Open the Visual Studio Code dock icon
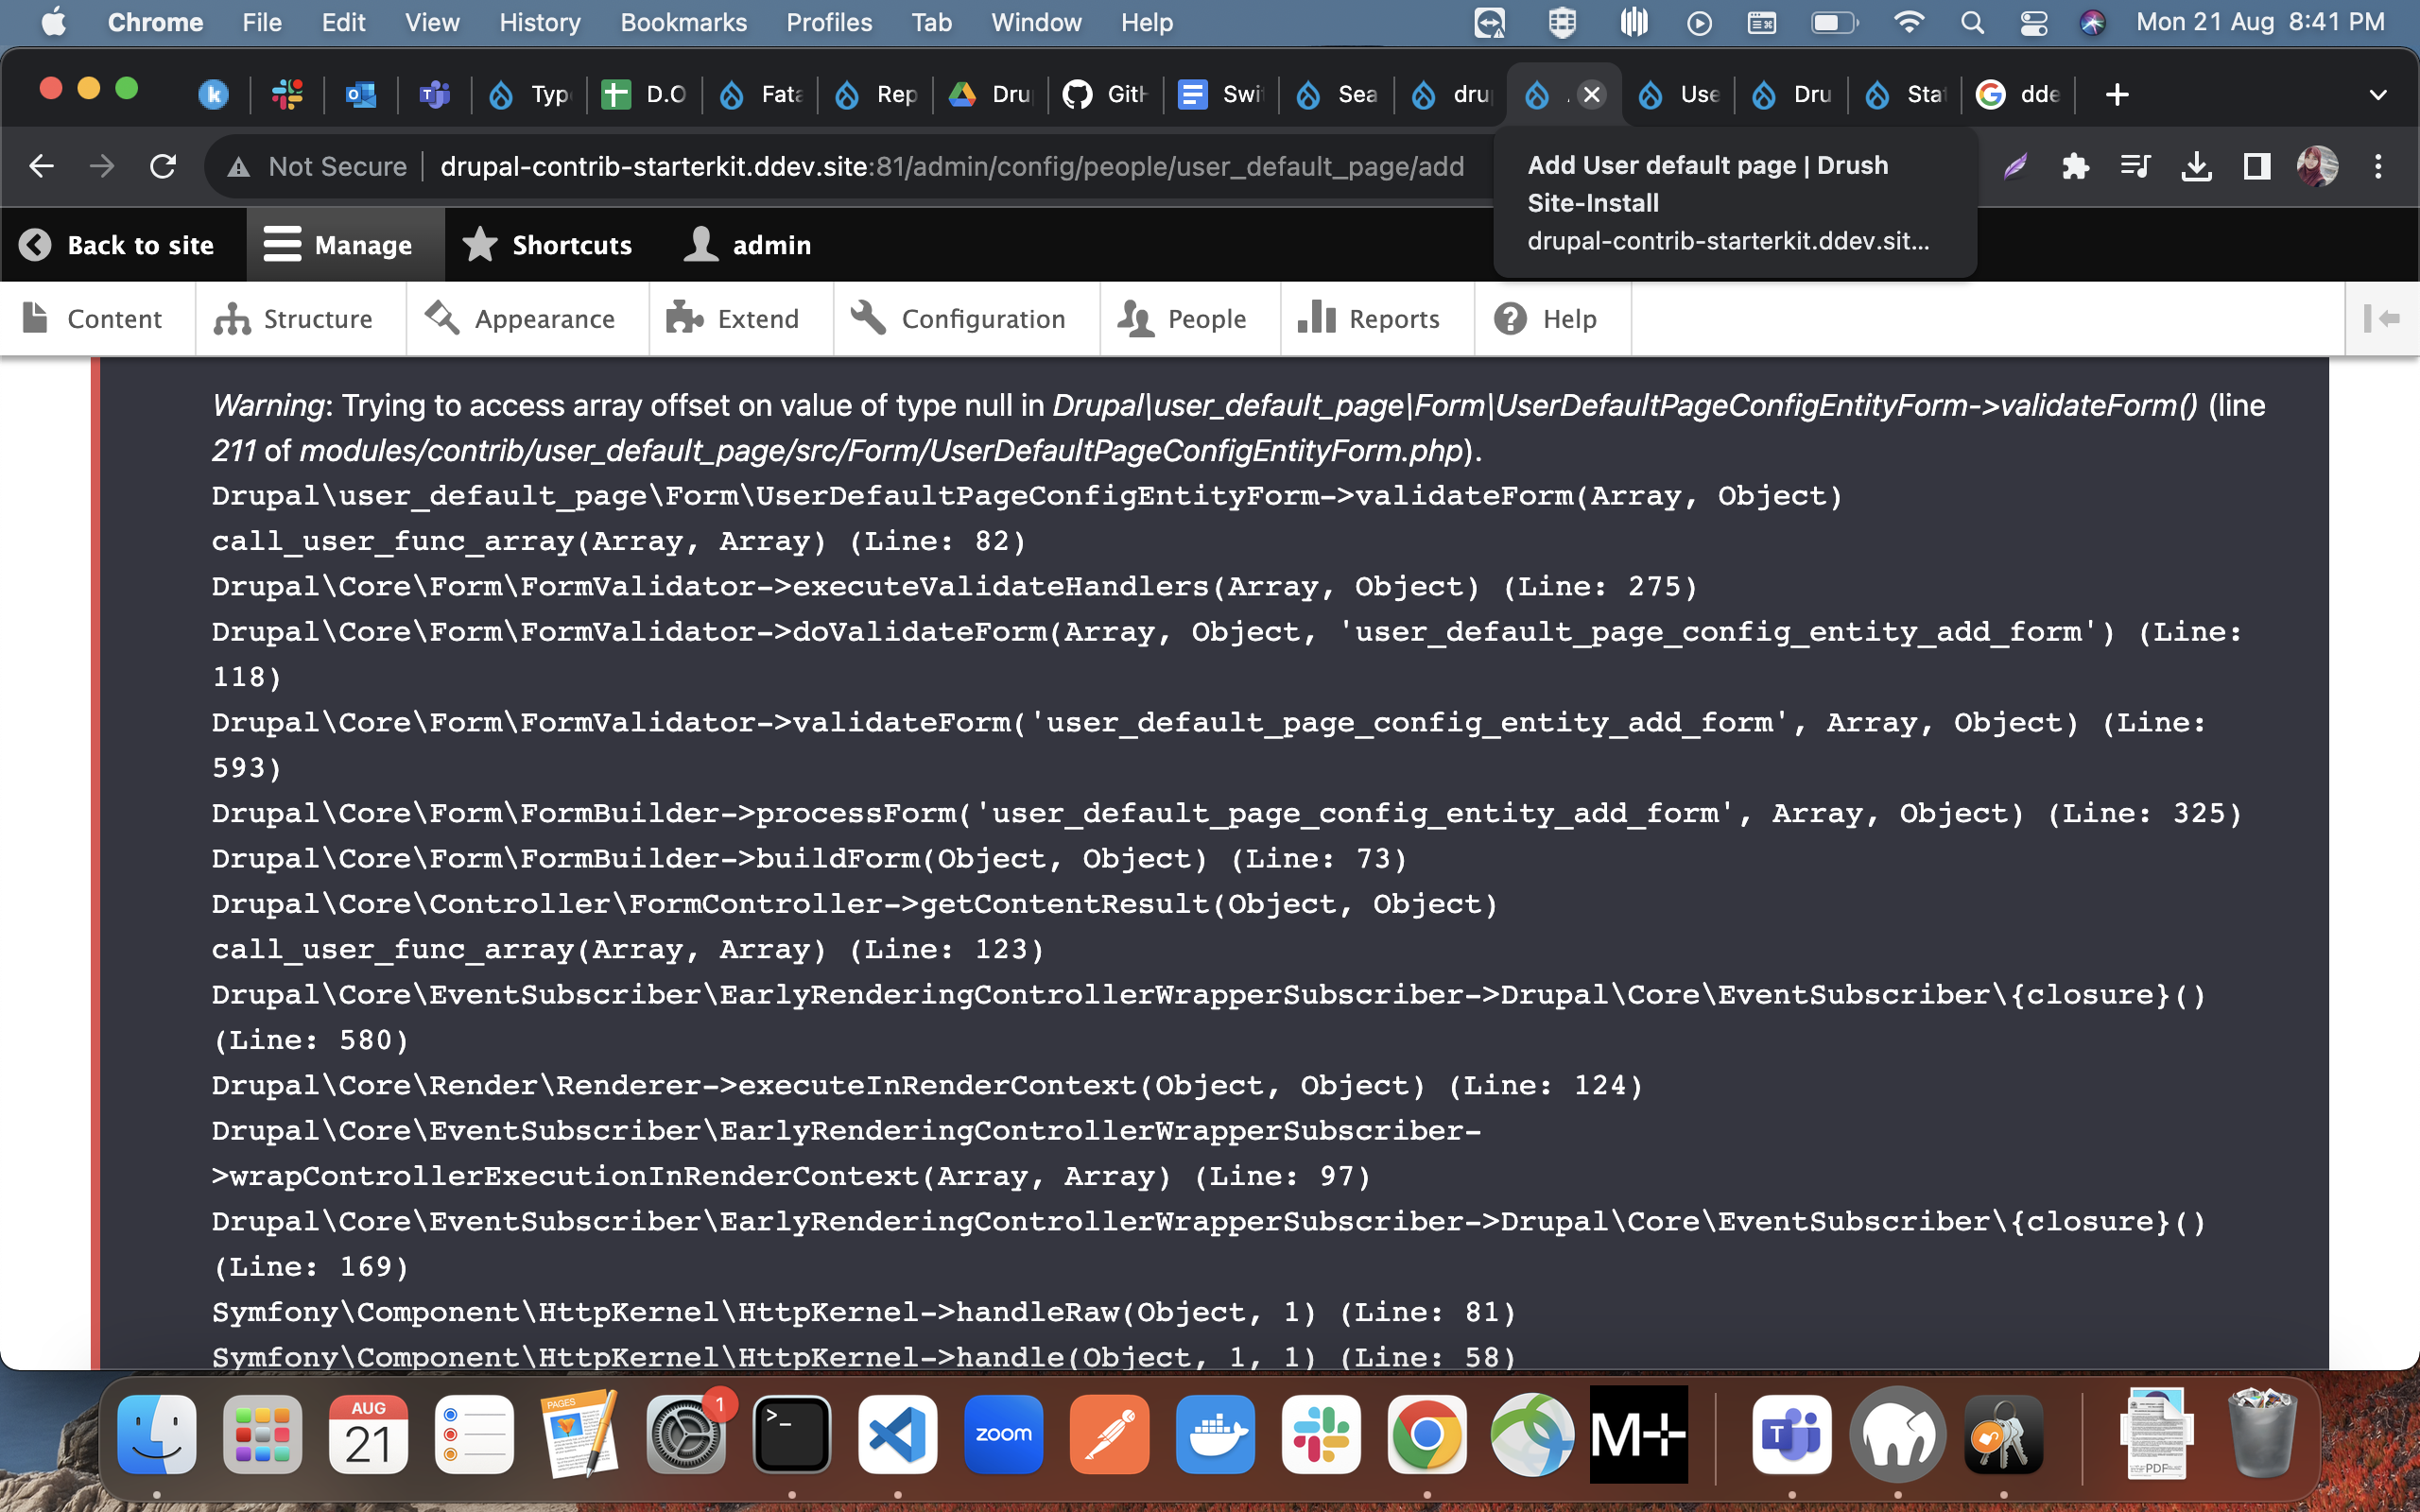Image resolution: width=2420 pixels, height=1512 pixels. pos(897,1434)
